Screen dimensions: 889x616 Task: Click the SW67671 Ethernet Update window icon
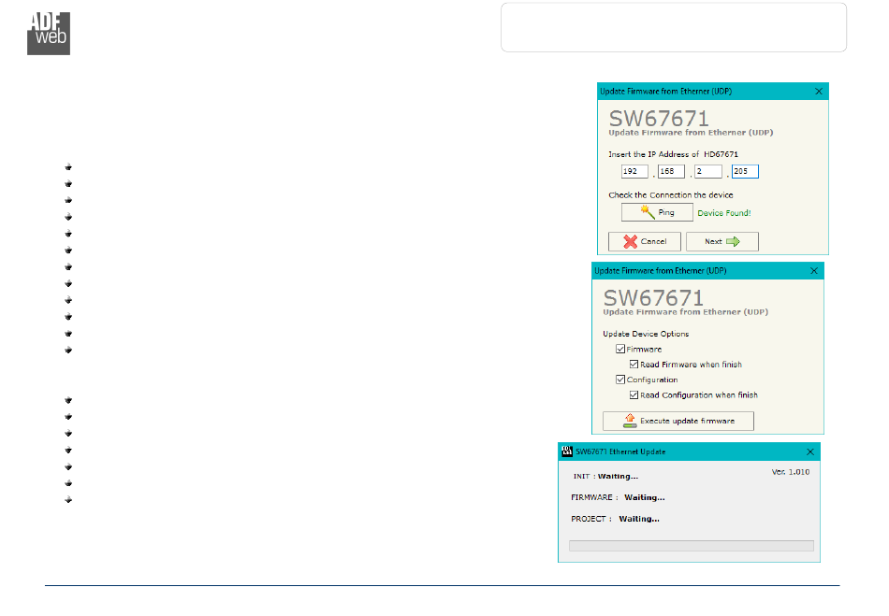coord(567,451)
